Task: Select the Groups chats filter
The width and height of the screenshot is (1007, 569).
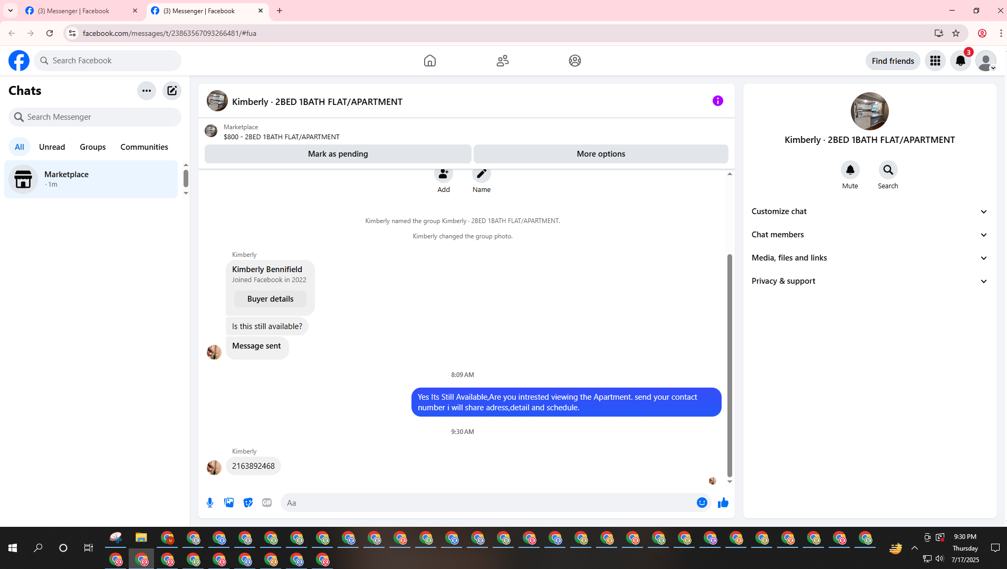Action: click(x=93, y=147)
